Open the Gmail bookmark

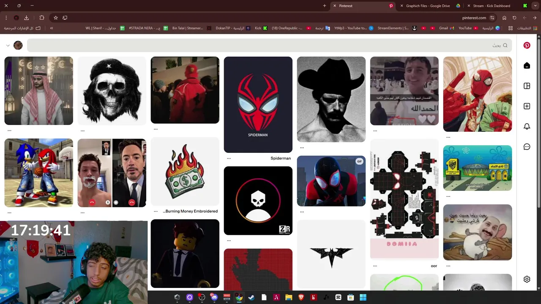coord(446,28)
